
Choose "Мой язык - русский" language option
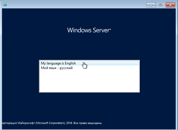[x=89, y=68]
